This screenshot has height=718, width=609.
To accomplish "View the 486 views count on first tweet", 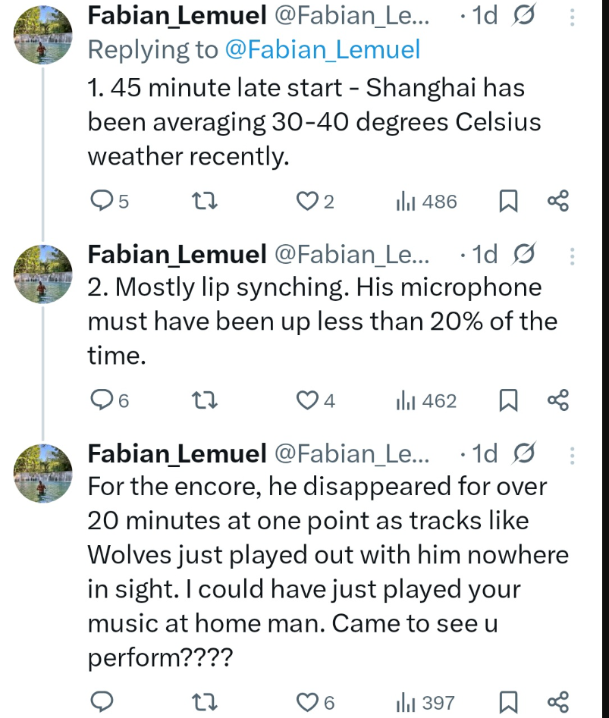I will coord(426,201).
